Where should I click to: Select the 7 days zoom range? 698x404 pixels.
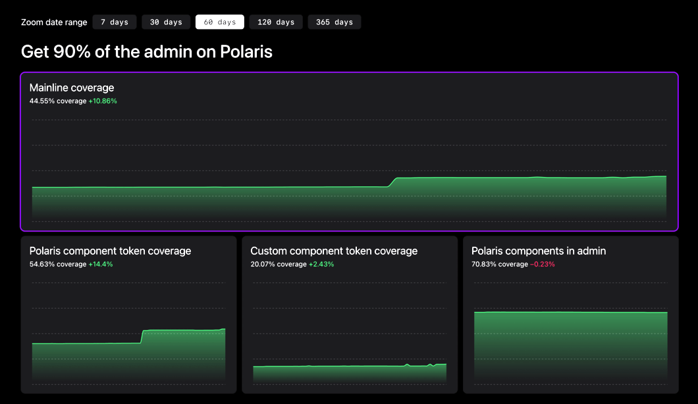point(115,22)
